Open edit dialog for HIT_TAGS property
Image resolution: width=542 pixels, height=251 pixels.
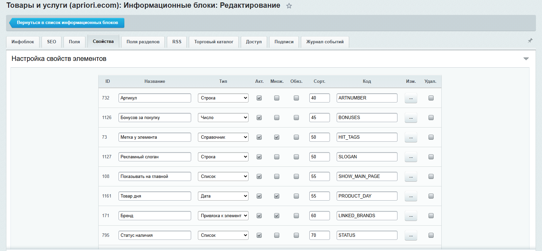pos(411,137)
